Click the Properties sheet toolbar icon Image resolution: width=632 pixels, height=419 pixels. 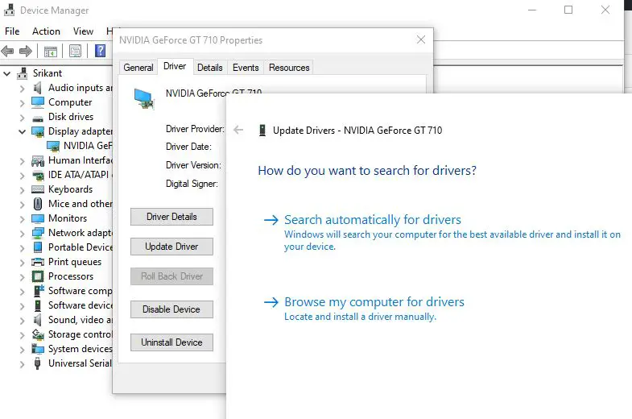point(75,51)
